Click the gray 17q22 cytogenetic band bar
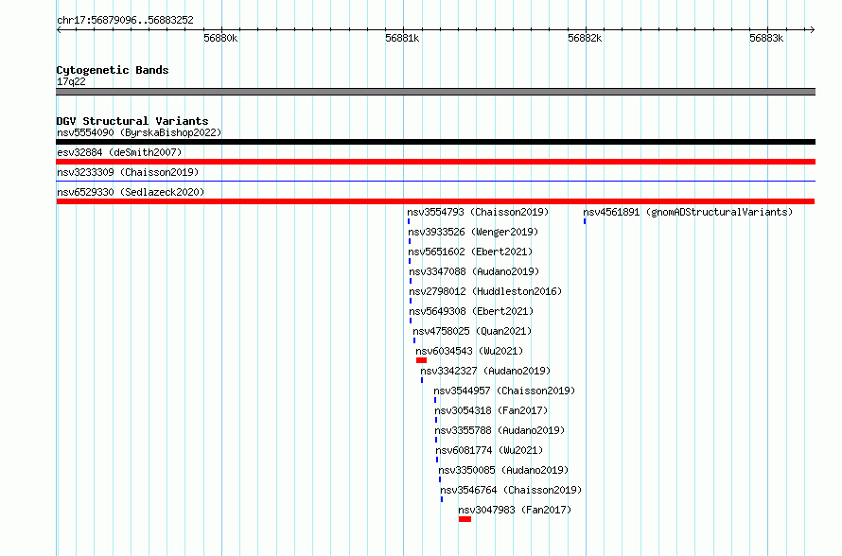 (435, 92)
